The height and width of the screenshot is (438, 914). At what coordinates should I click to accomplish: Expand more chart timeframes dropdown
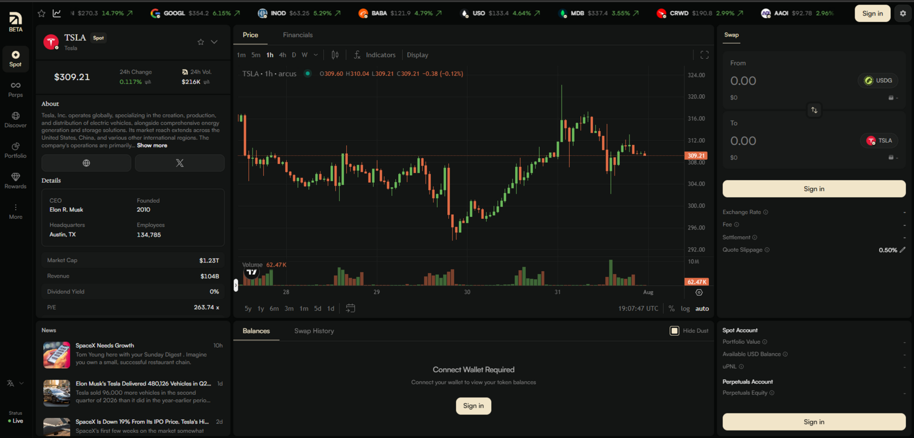[x=316, y=55]
